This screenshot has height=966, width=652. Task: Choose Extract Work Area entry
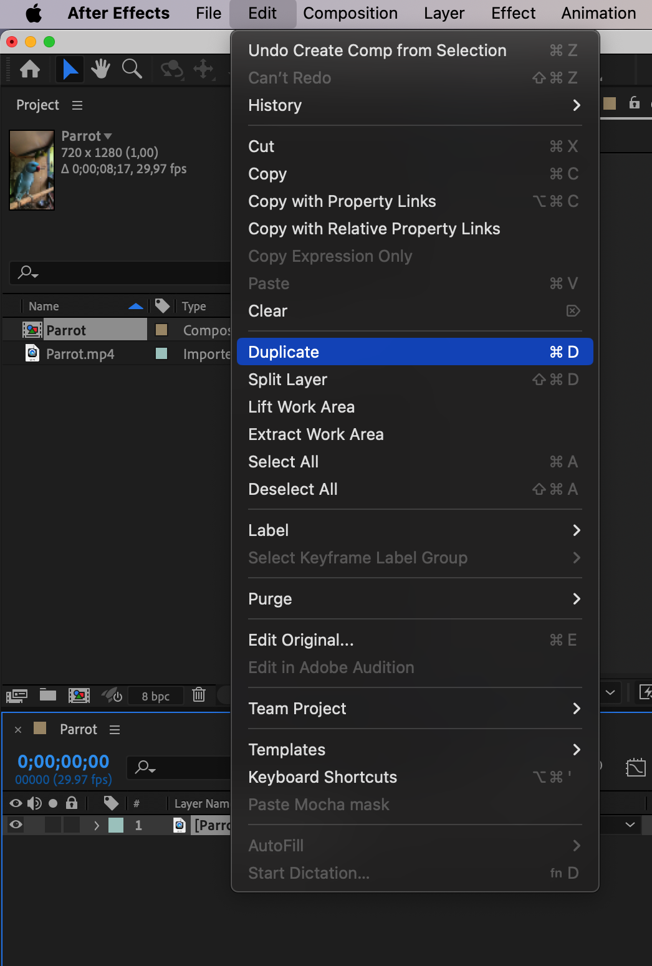pyautogui.click(x=415, y=434)
